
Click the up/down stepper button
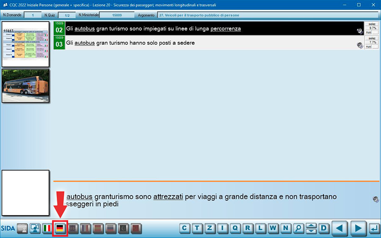point(311,228)
